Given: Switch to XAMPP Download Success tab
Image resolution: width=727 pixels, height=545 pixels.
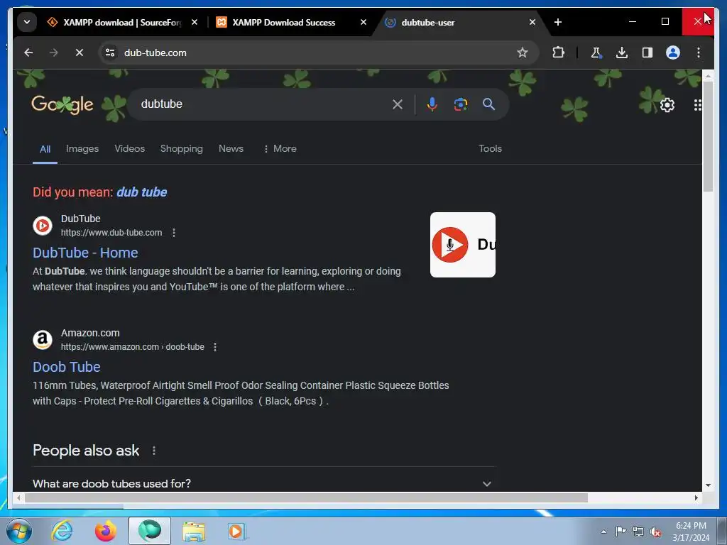Looking at the screenshot, I should tap(284, 22).
